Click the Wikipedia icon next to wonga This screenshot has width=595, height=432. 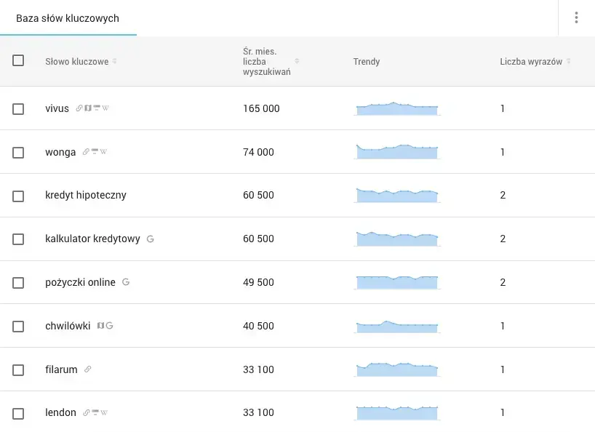click(103, 152)
